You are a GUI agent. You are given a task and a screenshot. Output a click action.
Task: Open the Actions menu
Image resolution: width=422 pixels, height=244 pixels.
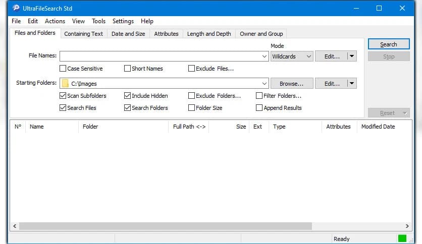(55, 21)
